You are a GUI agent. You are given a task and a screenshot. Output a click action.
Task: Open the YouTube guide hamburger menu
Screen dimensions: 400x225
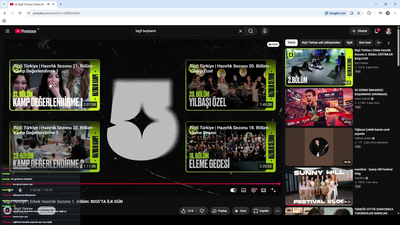point(7,31)
